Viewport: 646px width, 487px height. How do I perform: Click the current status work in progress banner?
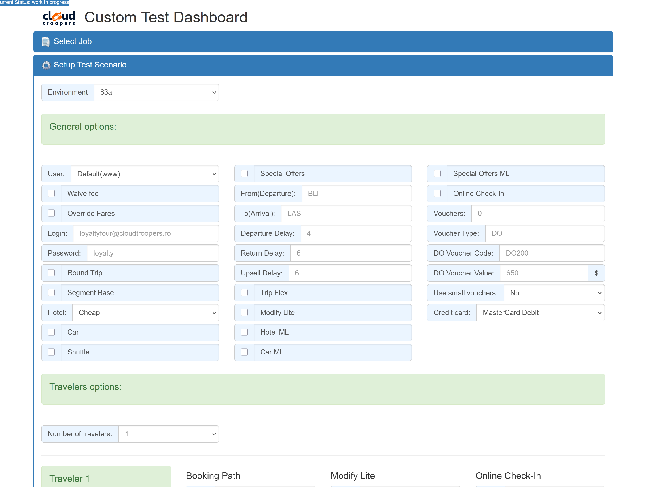click(35, 3)
